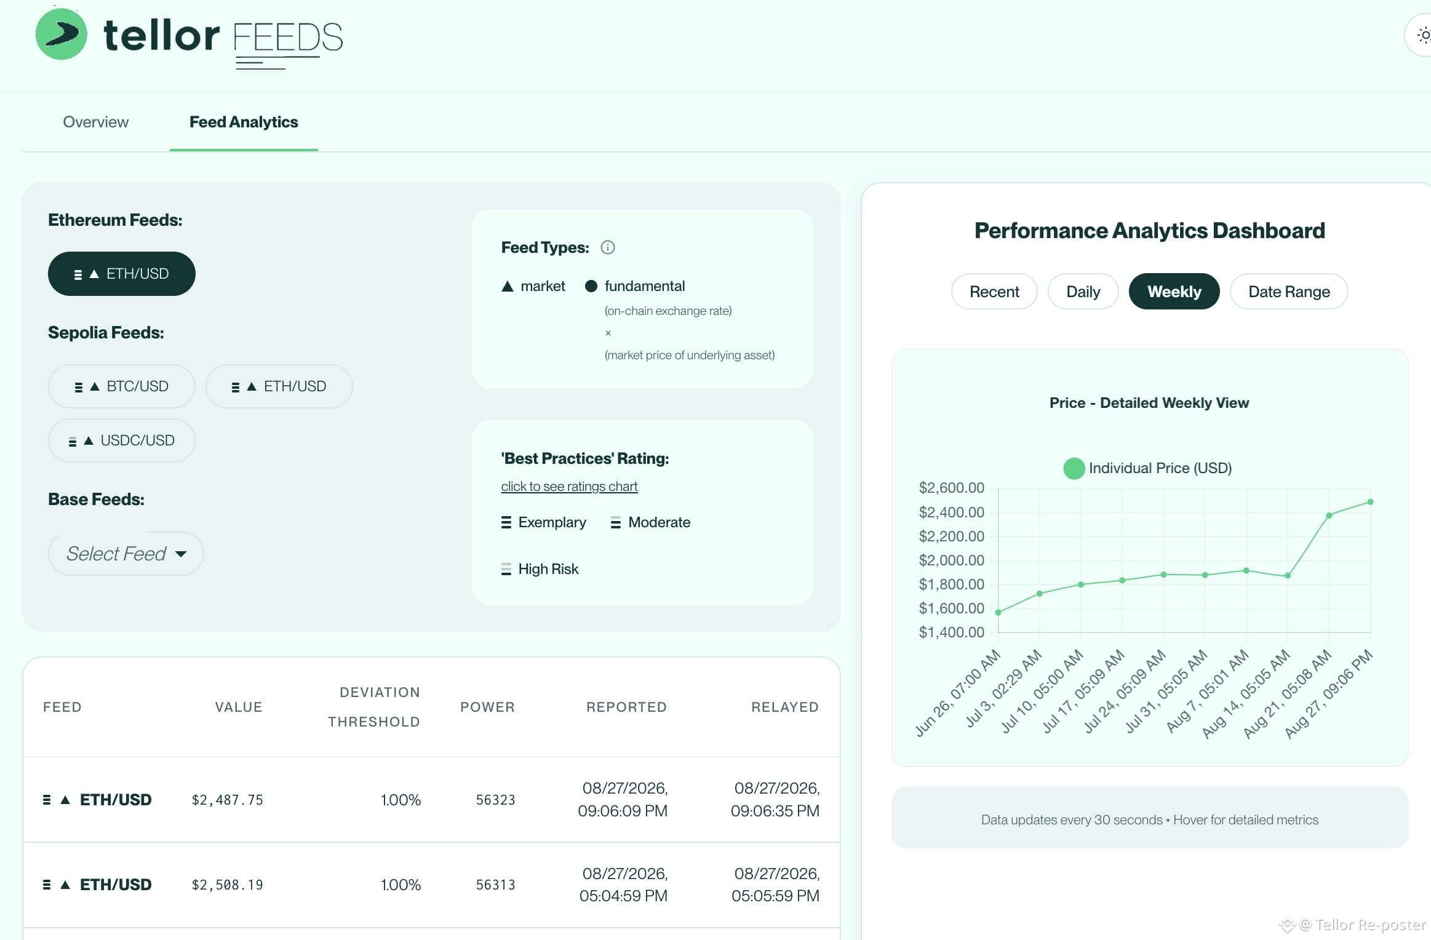Image resolution: width=1431 pixels, height=940 pixels.
Task: Click the High Risk rating bars icon
Action: (506, 569)
